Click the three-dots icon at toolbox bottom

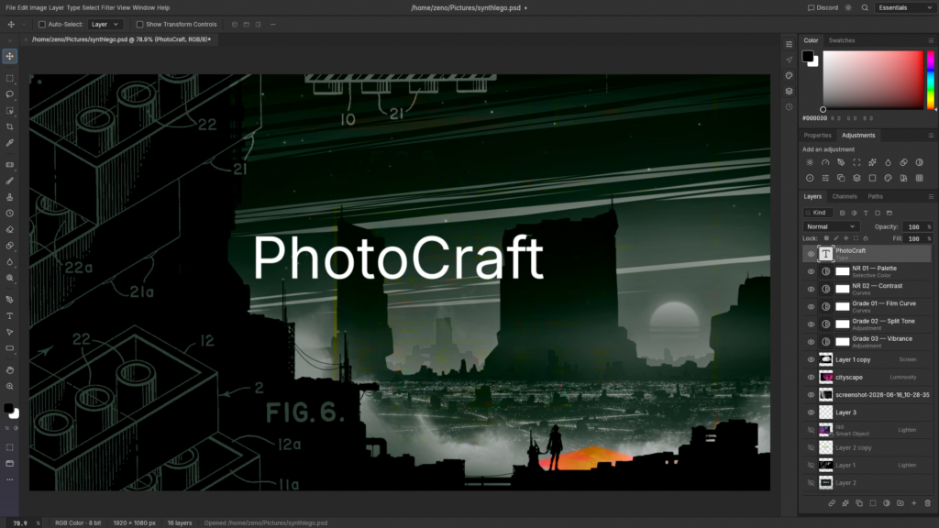[x=9, y=479]
